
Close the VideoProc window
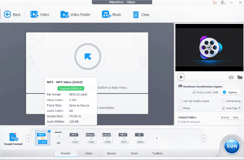click(x=240, y=3)
